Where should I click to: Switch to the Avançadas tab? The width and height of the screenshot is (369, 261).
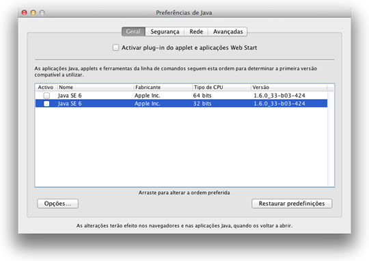point(228,31)
